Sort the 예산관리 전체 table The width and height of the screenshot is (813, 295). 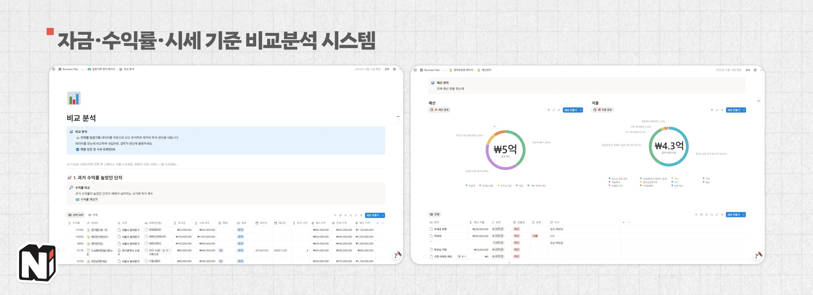click(701, 215)
